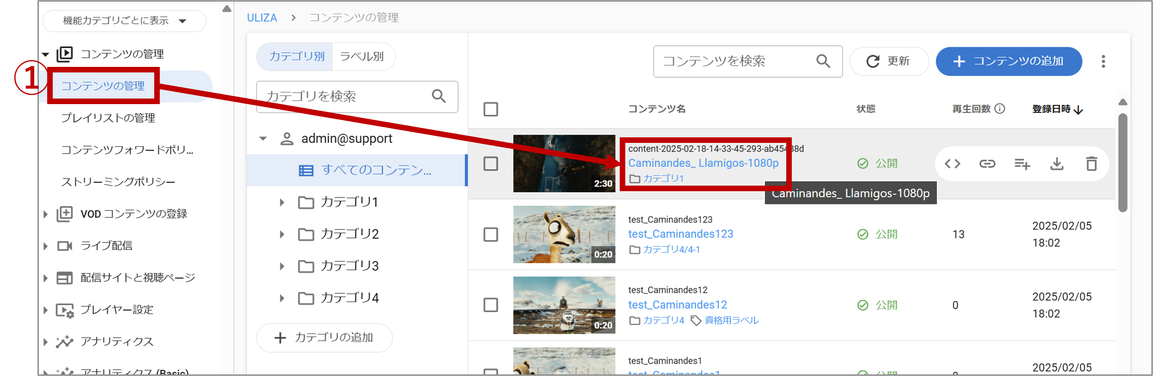Expand the プレイヤー設定 section
The width and height of the screenshot is (1153, 376).
pyautogui.click(x=46, y=310)
